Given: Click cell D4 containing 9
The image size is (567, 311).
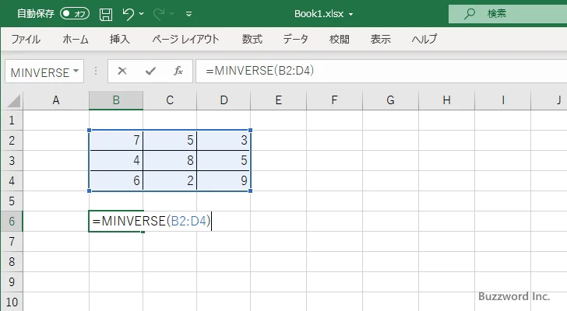Looking at the screenshot, I should (224, 180).
